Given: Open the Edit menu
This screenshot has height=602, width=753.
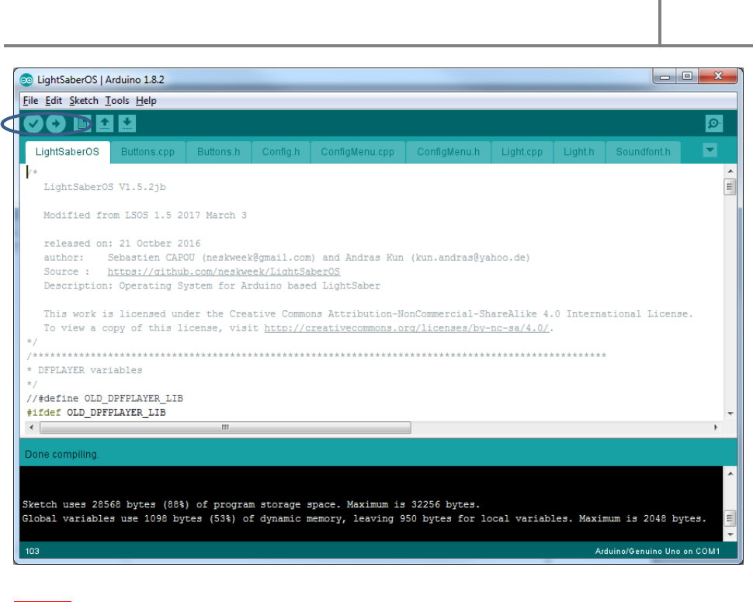Looking at the screenshot, I should click(x=54, y=101).
